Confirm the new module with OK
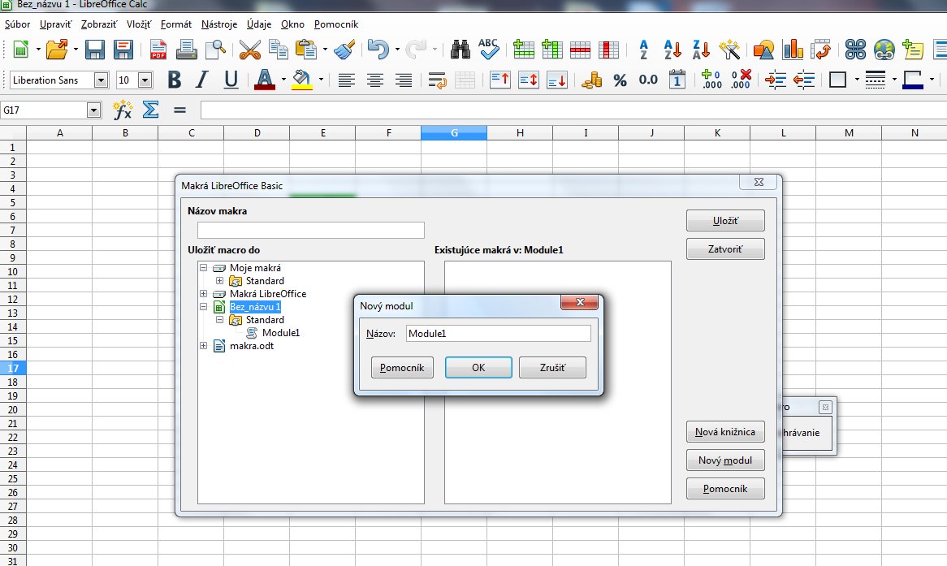 click(x=478, y=367)
